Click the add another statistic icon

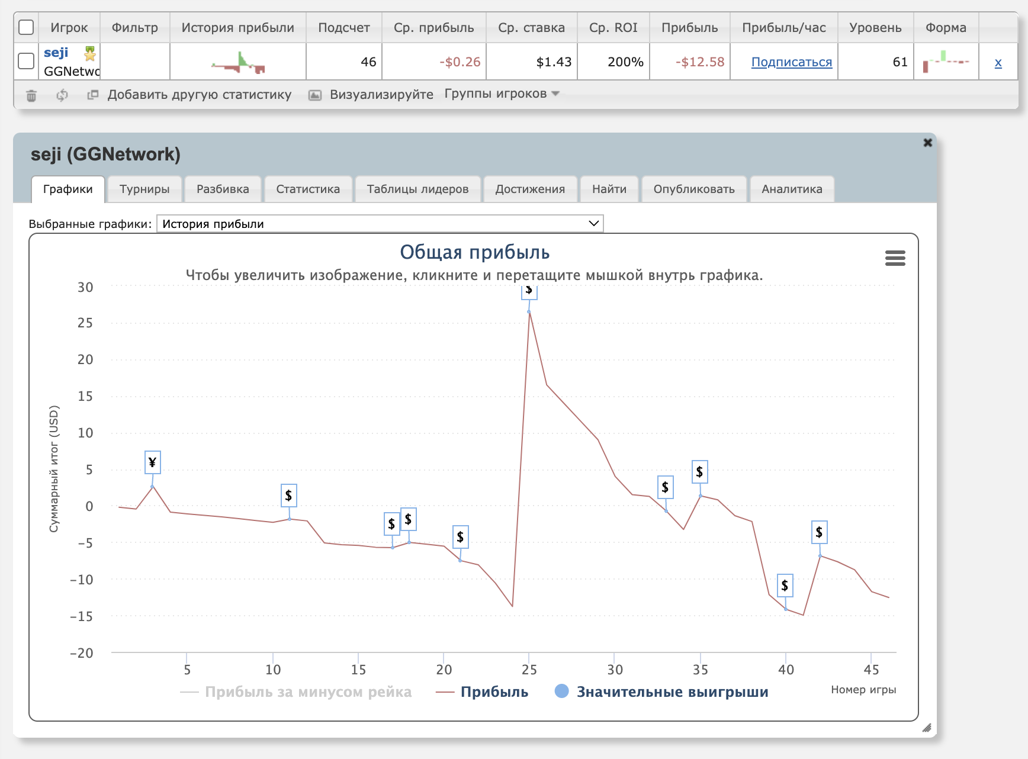tap(93, 95)
